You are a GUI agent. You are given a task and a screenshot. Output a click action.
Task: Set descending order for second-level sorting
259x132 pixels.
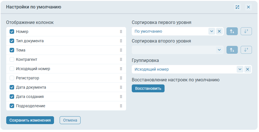tap(246, 50)
